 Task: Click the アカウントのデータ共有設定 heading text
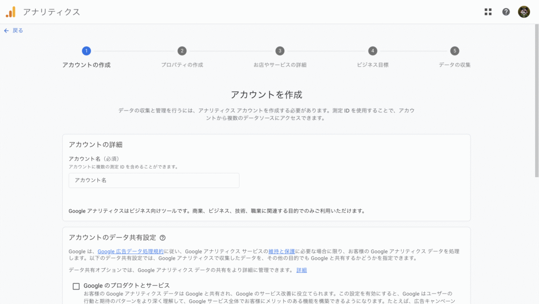(x=113, y=238)
